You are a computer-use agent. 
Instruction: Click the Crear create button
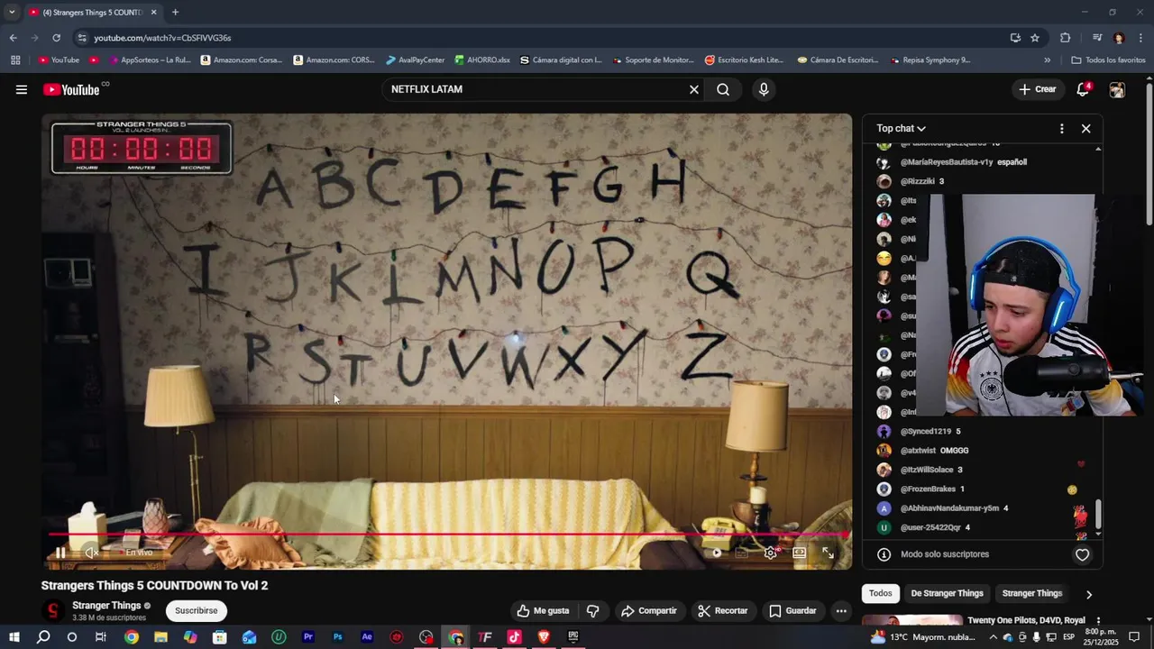(1037, 89)
